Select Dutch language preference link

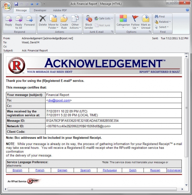133,170
